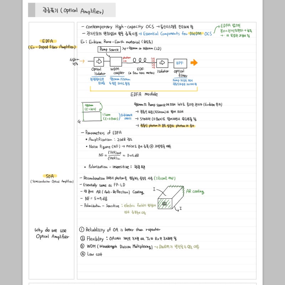The height and width of the screenshot is (285, 285).
Task: Click the thick orange output arrow after the BPF
Action: [x=194, y=63]
